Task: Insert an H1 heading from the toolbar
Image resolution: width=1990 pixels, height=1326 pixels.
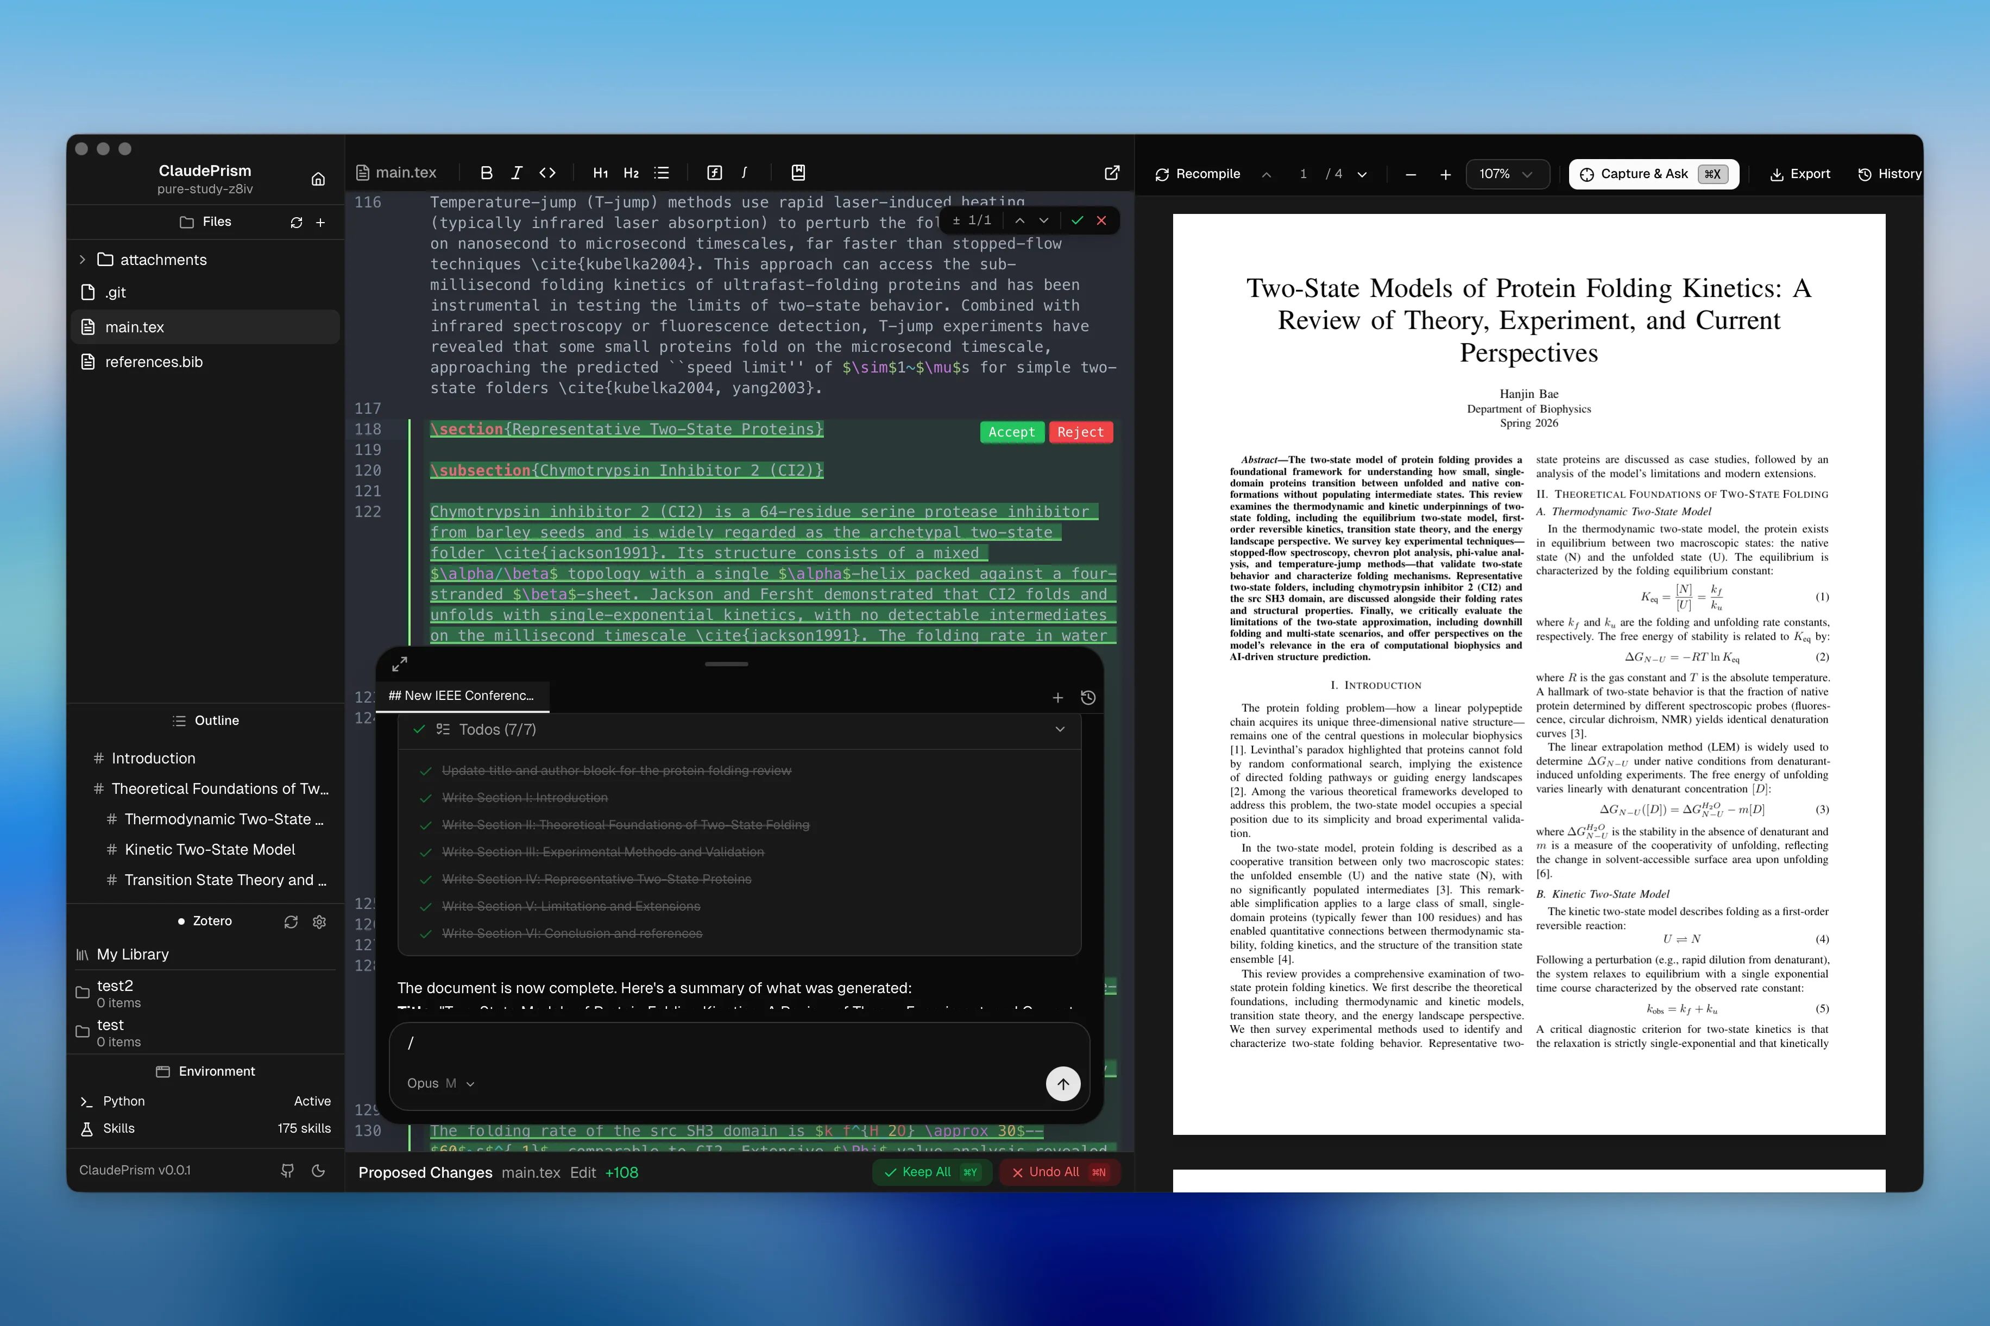Action: click(601, 173)
